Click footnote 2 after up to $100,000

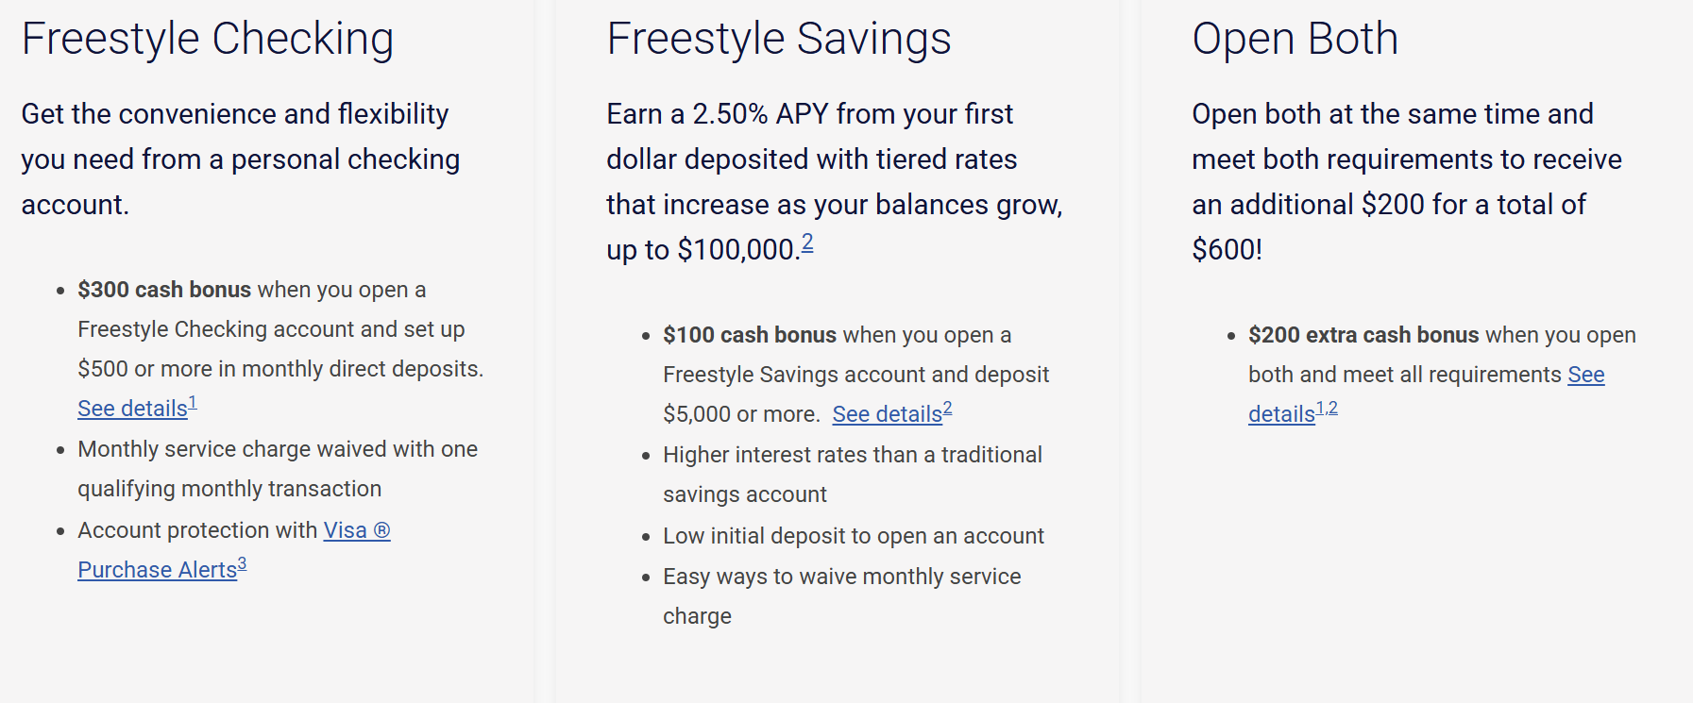[x=807, y=243]
